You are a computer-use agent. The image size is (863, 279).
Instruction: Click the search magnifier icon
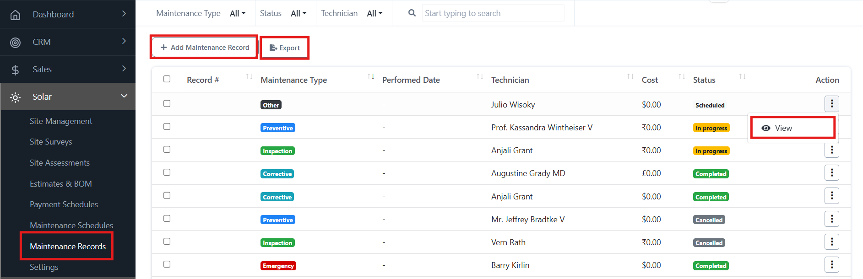point(412,13)
